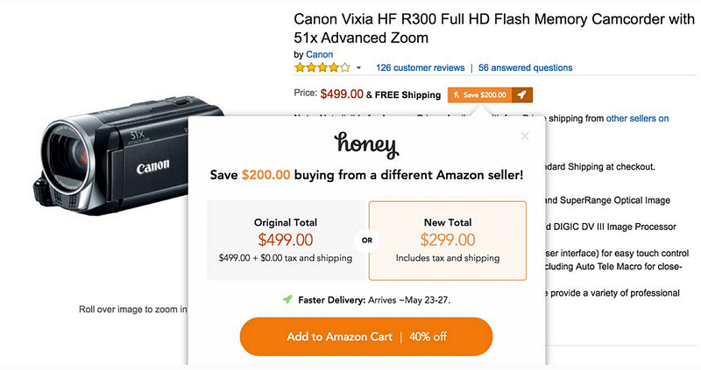
Task: Click the star rating icons
Action: tap(322, 67)
